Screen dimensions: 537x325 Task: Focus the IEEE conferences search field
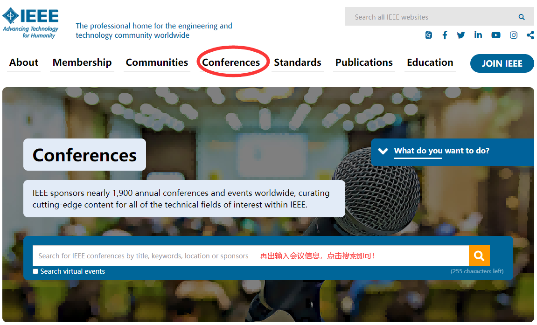click(x=251, y=256)
